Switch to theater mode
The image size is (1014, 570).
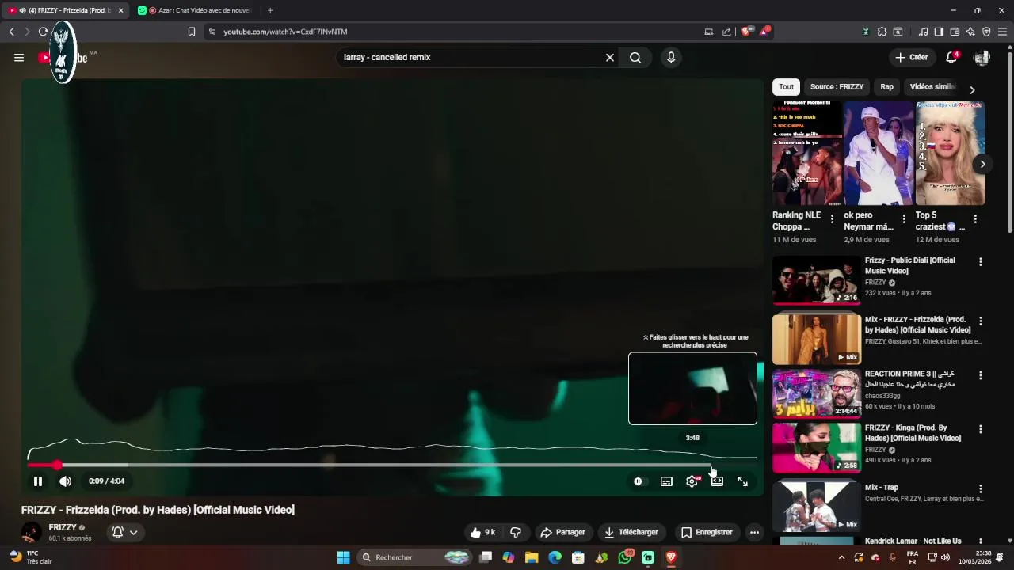[x=717, y=481]
